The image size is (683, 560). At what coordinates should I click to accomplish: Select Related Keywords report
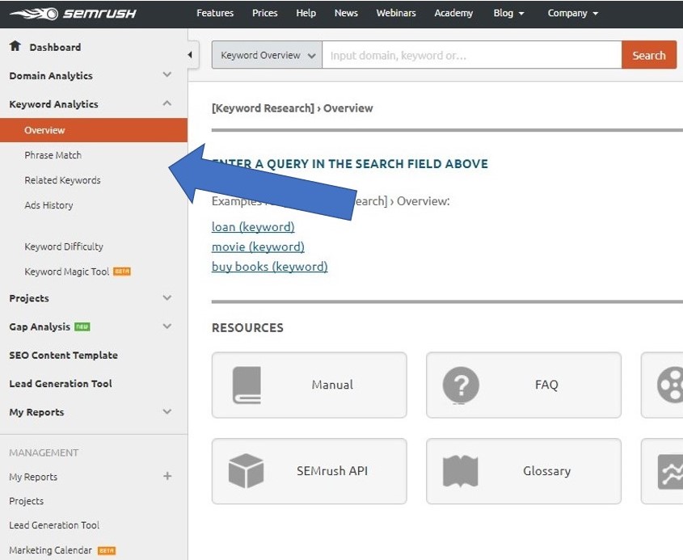(62, 180)
